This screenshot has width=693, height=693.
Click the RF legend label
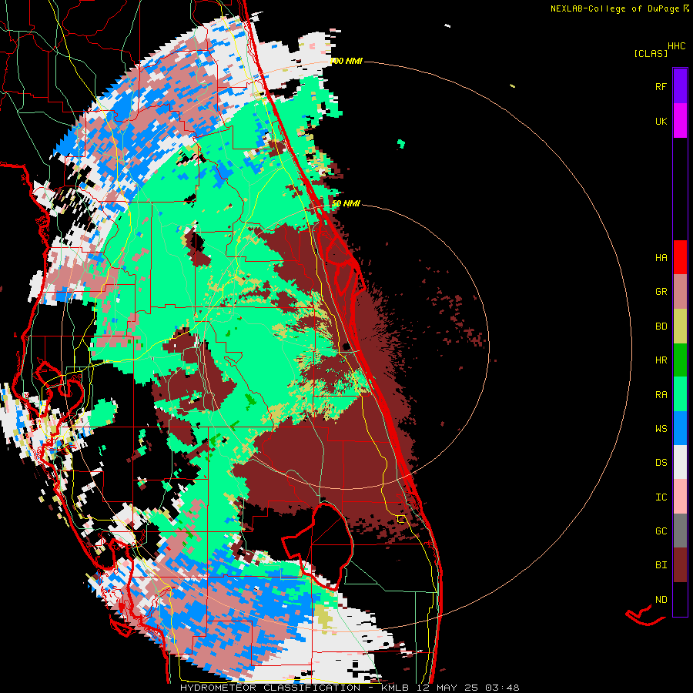pos(661,86)
